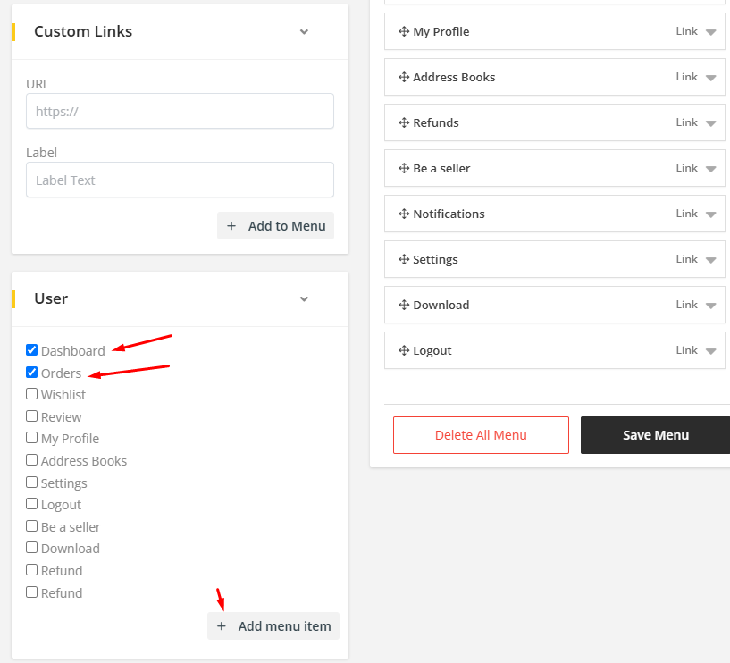730x663 pixels.
Task: Click the drag handle for Logout item
Action: point(403,351)
